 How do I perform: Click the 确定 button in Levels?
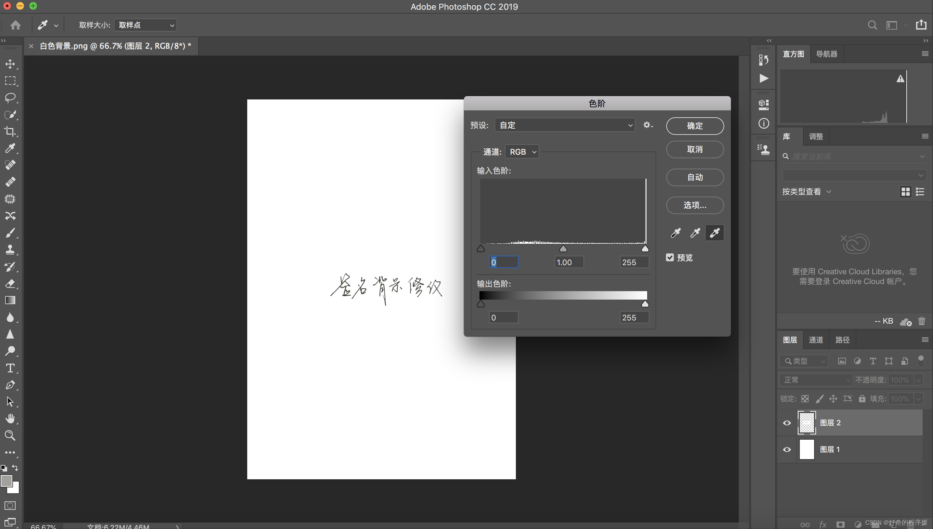click(695, 126)
